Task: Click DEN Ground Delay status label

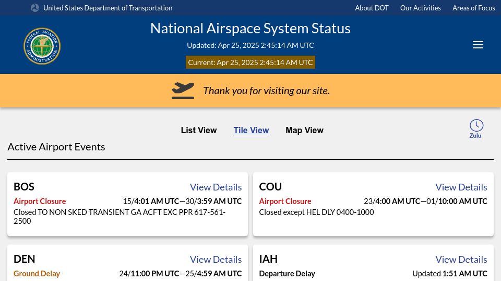Action: tap(37, 274)
